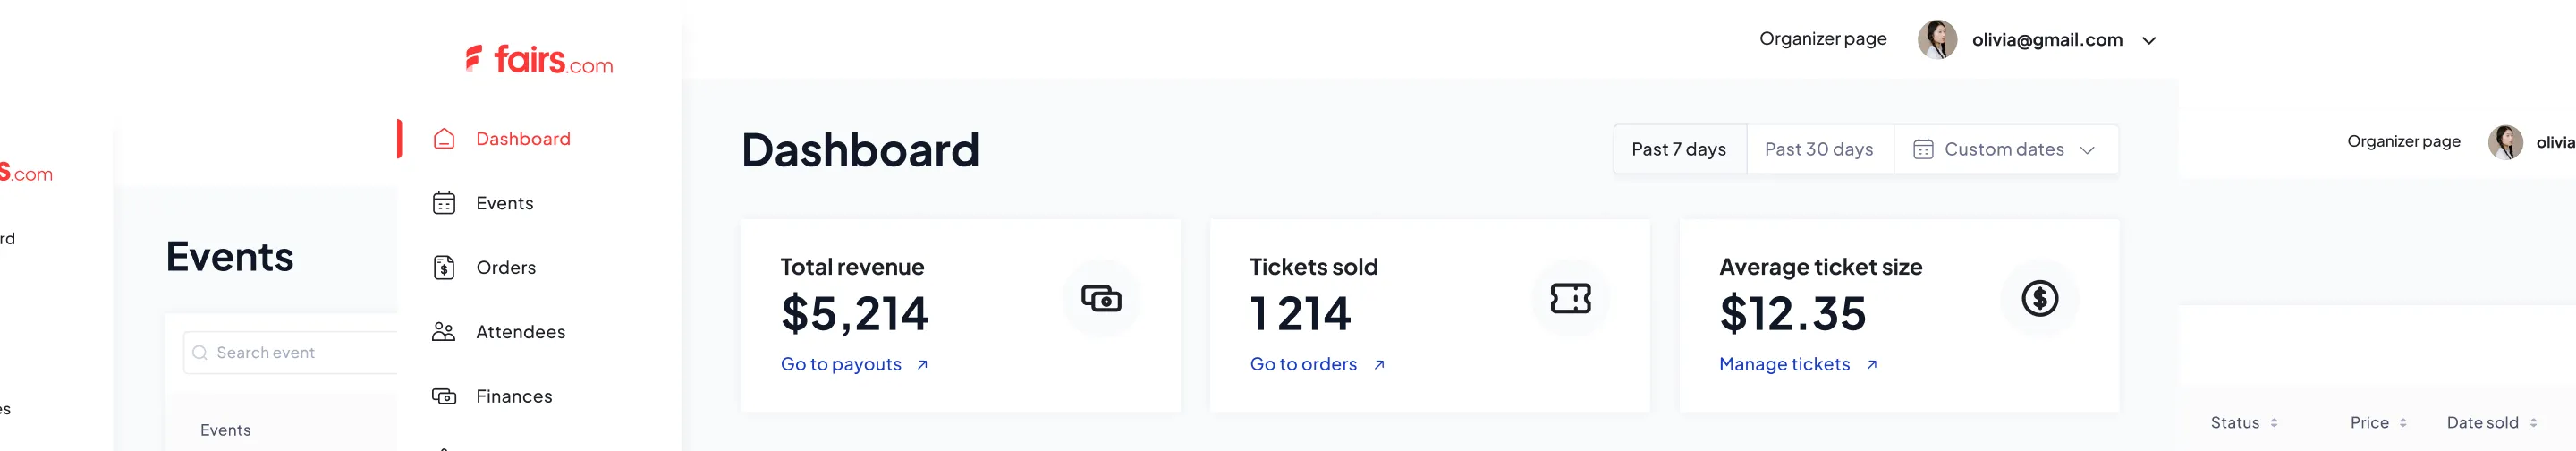Open the Custom dates dropdown

click(2005, 149)
